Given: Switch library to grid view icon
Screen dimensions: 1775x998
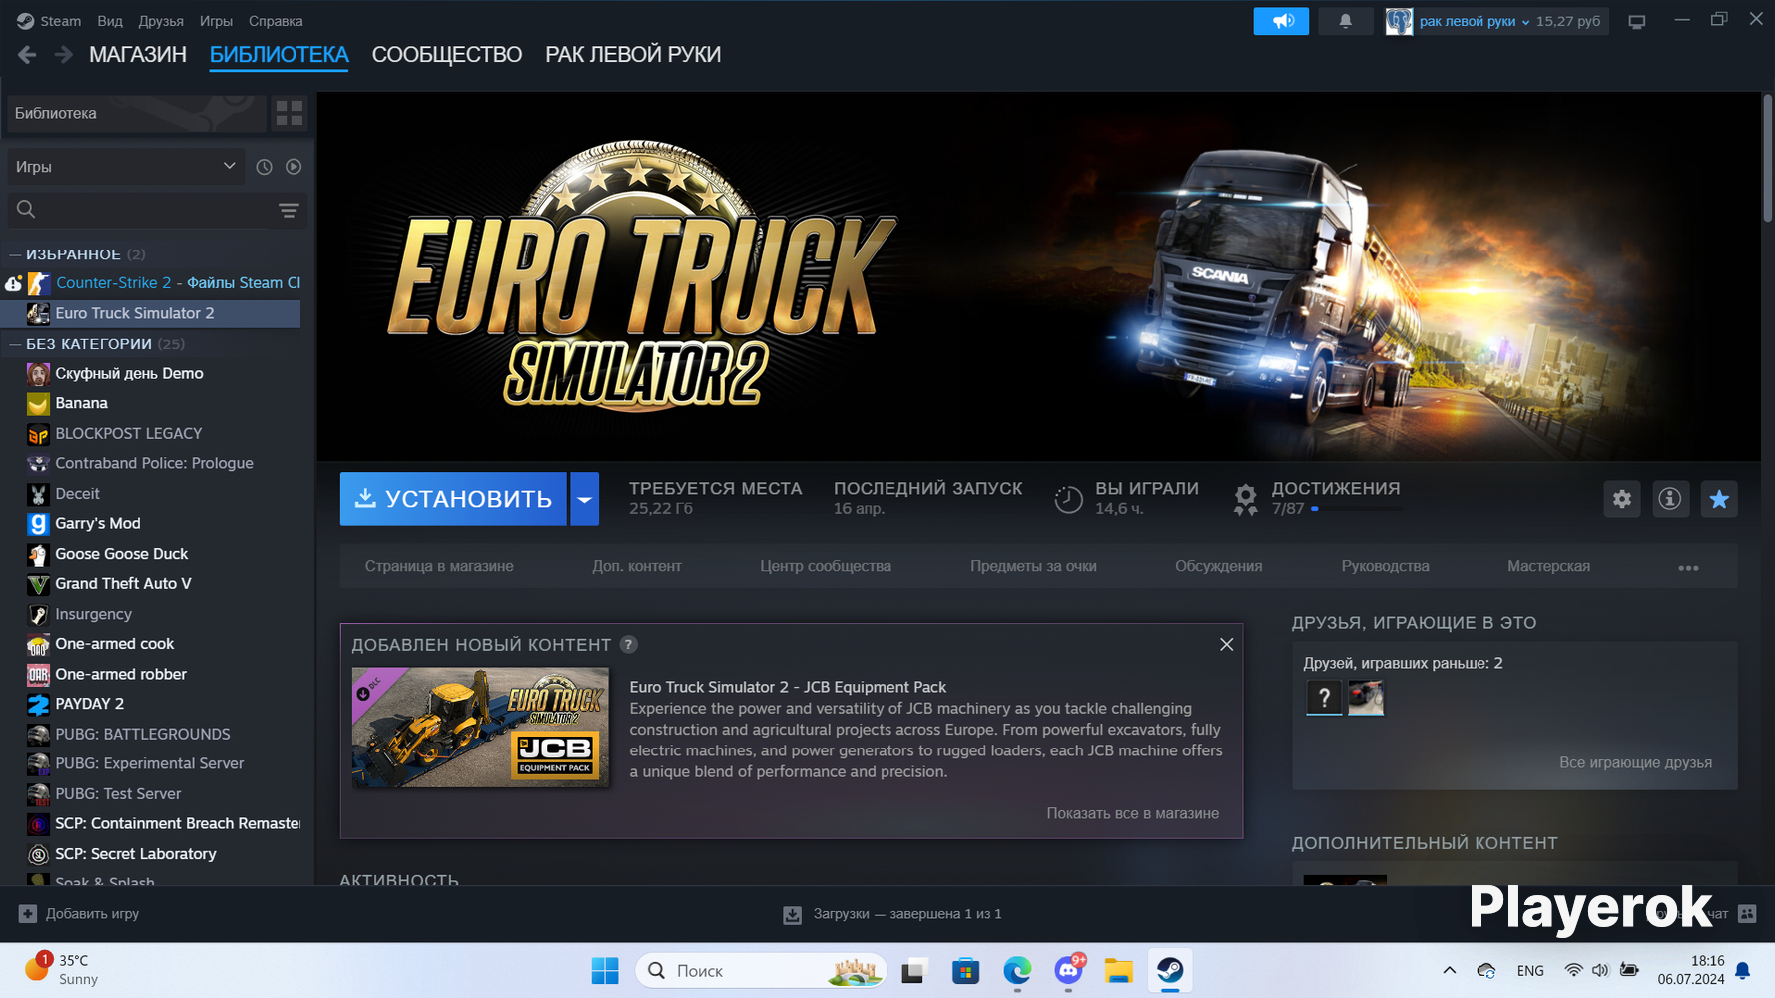Looking at the screenshot, I should pos(289,113).
